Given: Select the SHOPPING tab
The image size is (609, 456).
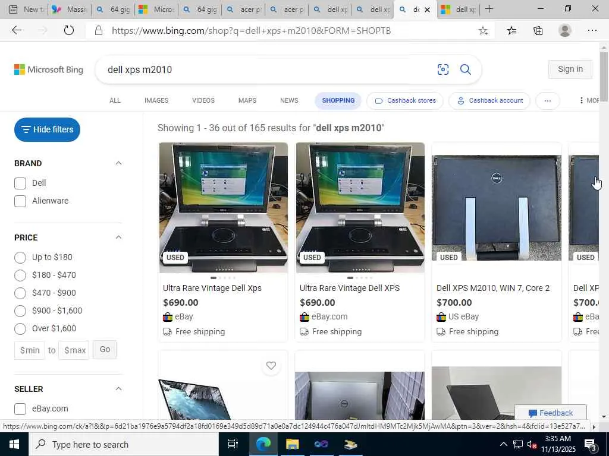Looking at the screenshot, I should (338, 101).
